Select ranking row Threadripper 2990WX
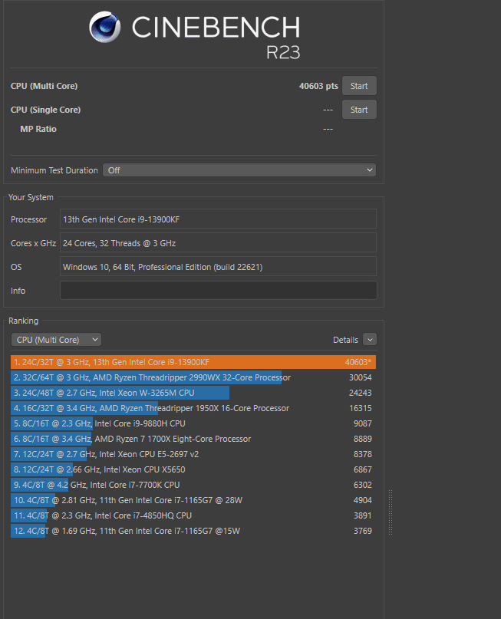This screenshot has width=501, height=619. [x=193, y=377]
